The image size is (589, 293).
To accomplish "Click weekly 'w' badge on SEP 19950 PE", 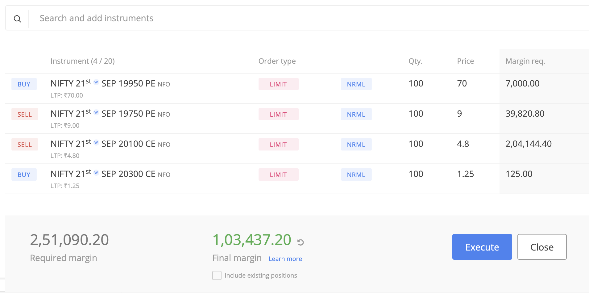I will point(96,82).
